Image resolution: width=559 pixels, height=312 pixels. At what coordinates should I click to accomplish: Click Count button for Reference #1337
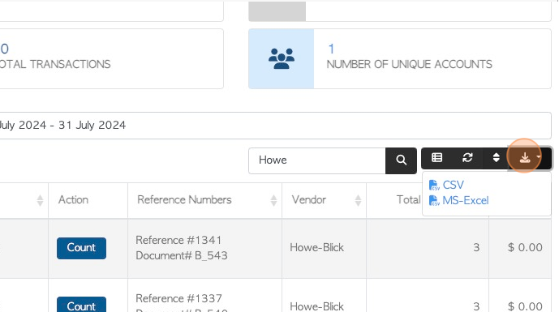[81, 305]
